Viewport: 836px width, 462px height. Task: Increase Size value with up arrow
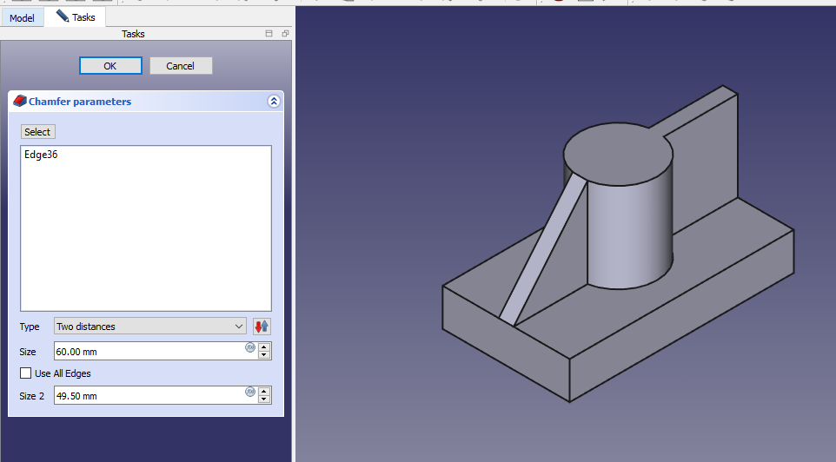click(x=265, y=346)
